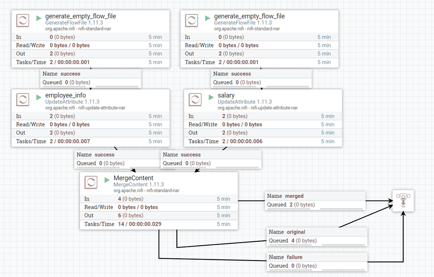Select the success connection below employee_info

[117, 159]
